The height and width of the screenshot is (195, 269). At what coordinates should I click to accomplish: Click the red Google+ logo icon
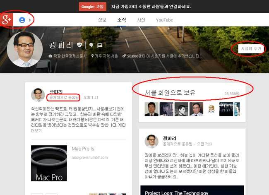pos(7,20)
